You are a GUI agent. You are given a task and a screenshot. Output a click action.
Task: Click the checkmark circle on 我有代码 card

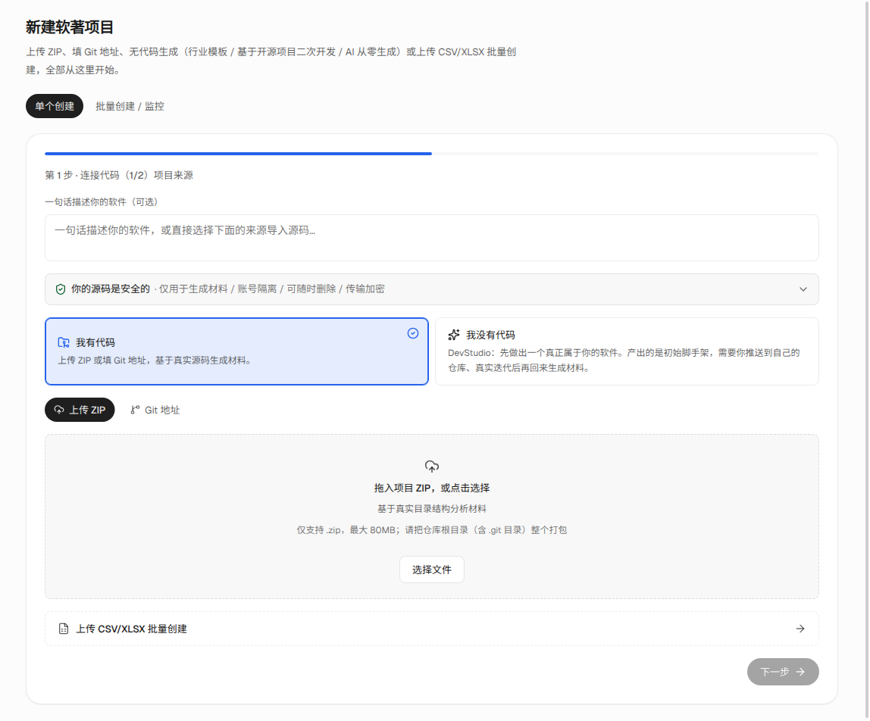(413, 333)
